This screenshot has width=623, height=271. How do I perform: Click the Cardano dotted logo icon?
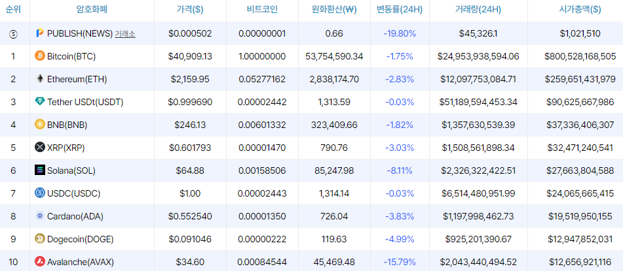(40, 216)
